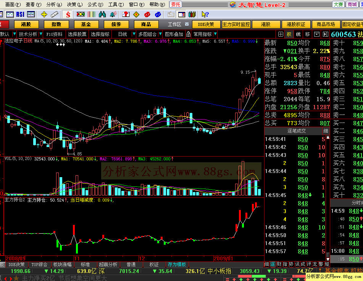
Task: Open the binoculars search tool
Action: (x=102, y=15)
